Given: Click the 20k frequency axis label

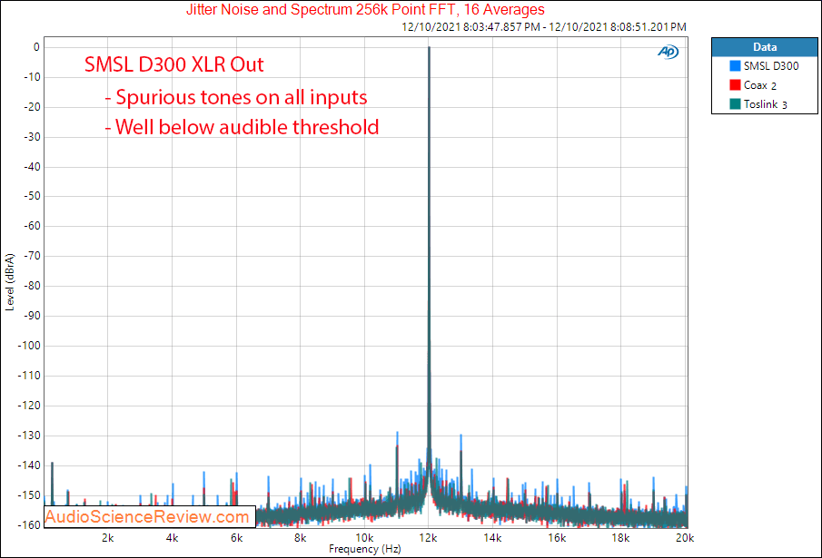Looking at the screenshot, I should point(685,538).
